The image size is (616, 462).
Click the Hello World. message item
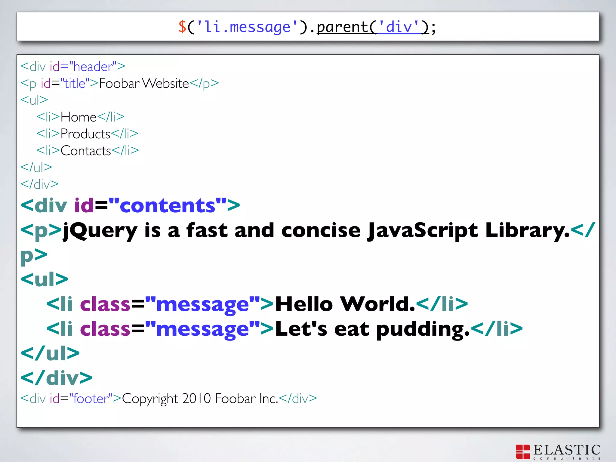(x=345, y=304)
